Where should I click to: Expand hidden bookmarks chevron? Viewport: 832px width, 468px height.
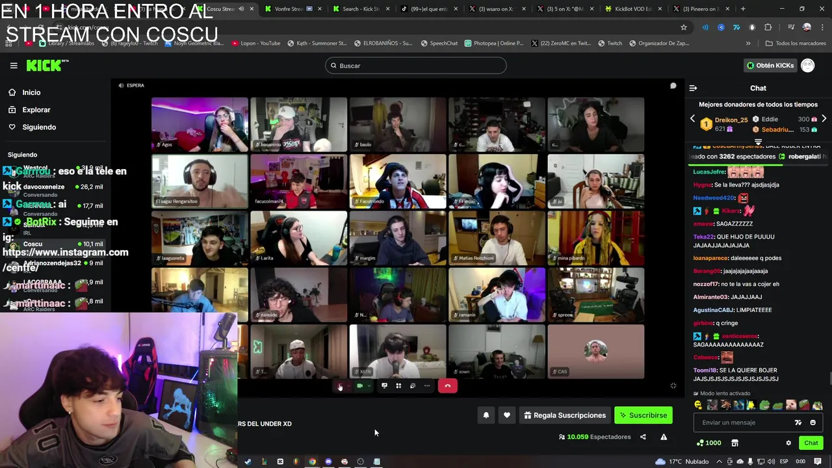747,44
